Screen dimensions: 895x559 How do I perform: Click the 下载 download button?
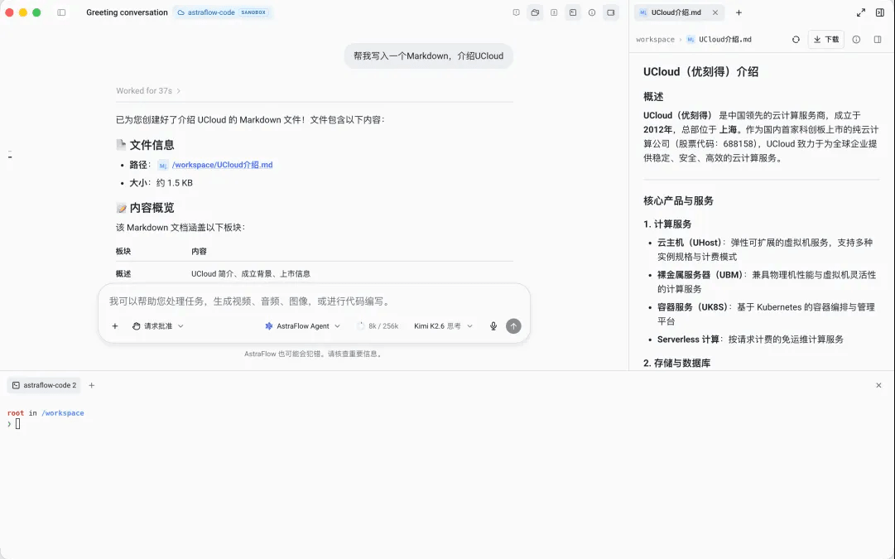coord(826,40)
